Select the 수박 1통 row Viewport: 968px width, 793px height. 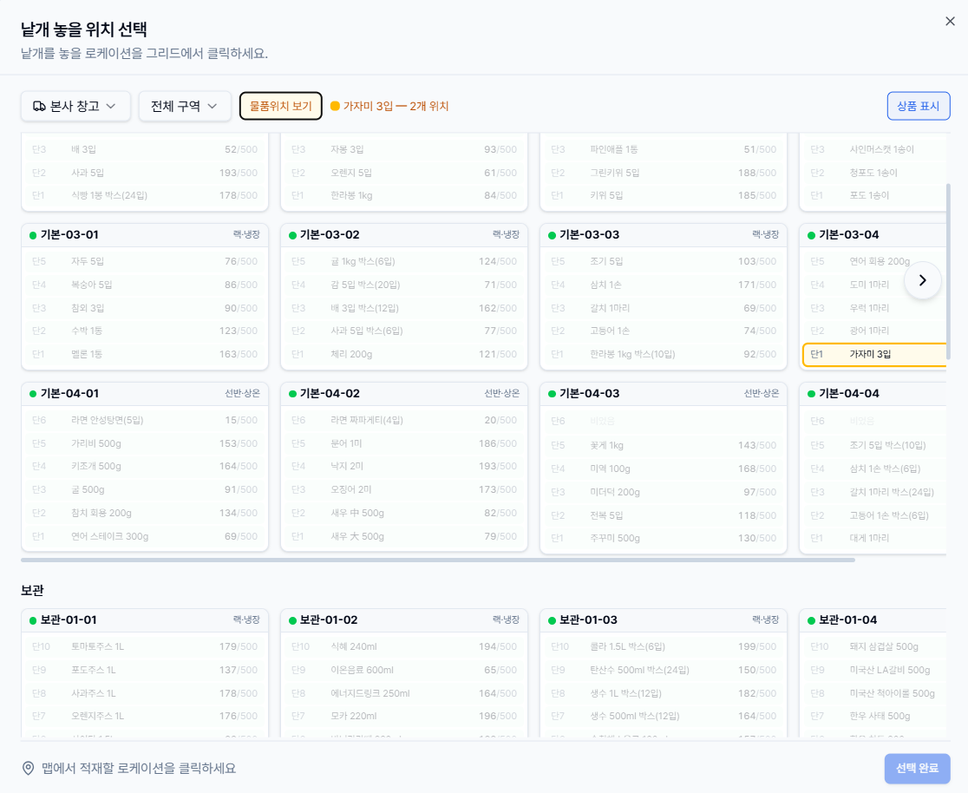[x=145, y=331]
